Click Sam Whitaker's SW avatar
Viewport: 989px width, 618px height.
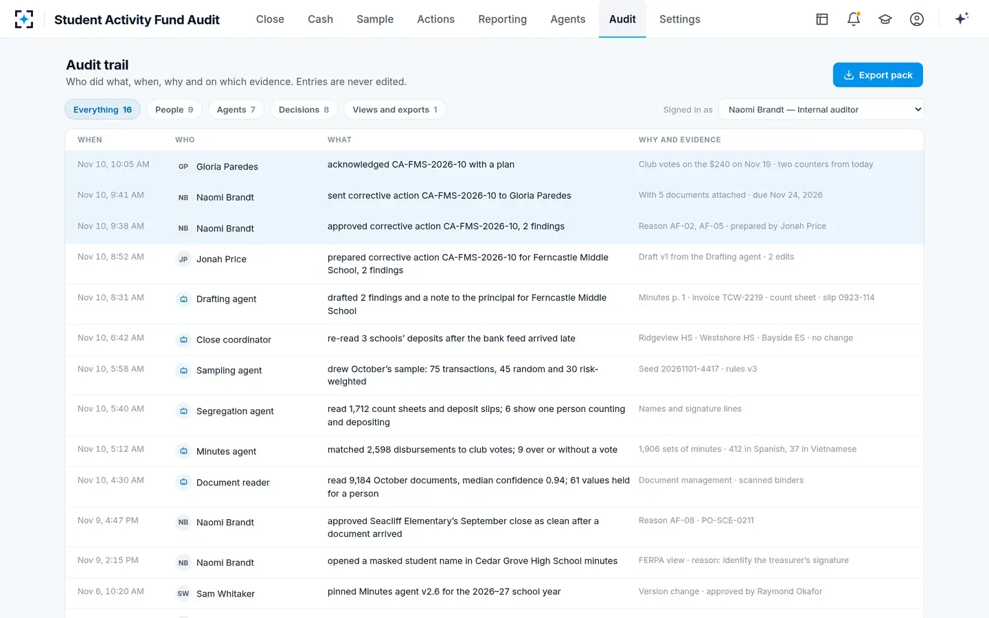183,593
